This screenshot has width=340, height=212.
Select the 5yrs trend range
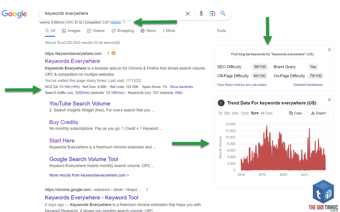[x=255, y=113]
